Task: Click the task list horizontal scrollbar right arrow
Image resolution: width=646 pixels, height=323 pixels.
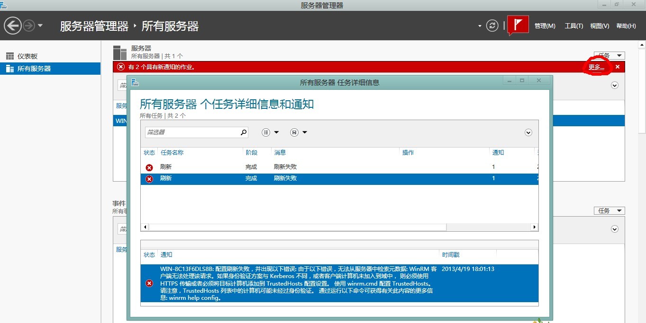Action: 535,227
